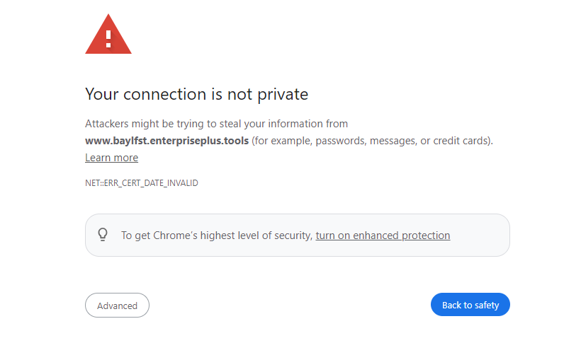Click the red warning triangle icon
The image size is (564, 343).
108,35
